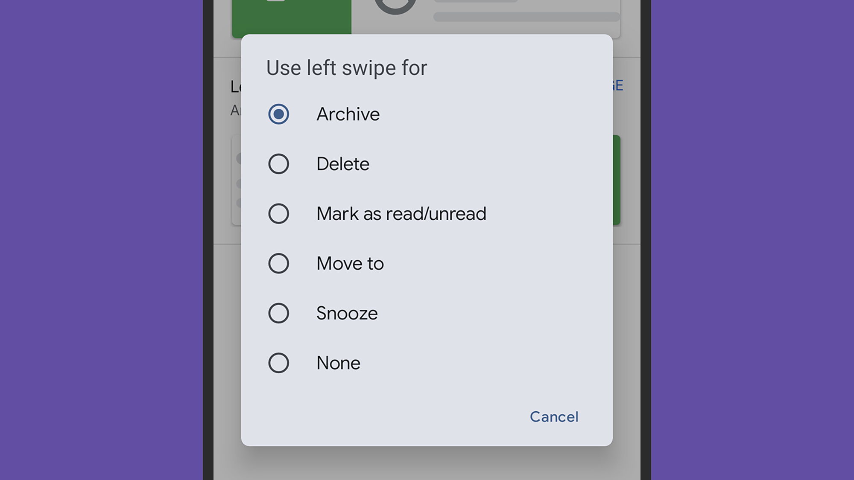Click the Archive label text

[x=348, y=113]
